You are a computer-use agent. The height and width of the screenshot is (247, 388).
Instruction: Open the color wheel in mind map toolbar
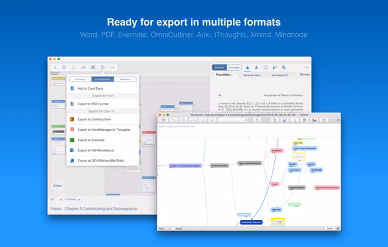[284, 120]
